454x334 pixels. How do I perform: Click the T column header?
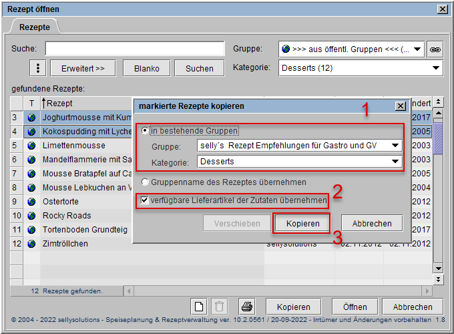31,104
